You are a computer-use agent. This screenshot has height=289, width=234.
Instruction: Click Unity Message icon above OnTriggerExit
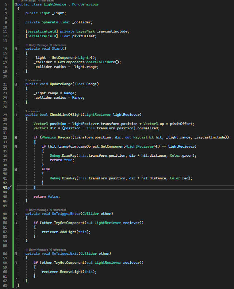(x=27, y=250)
